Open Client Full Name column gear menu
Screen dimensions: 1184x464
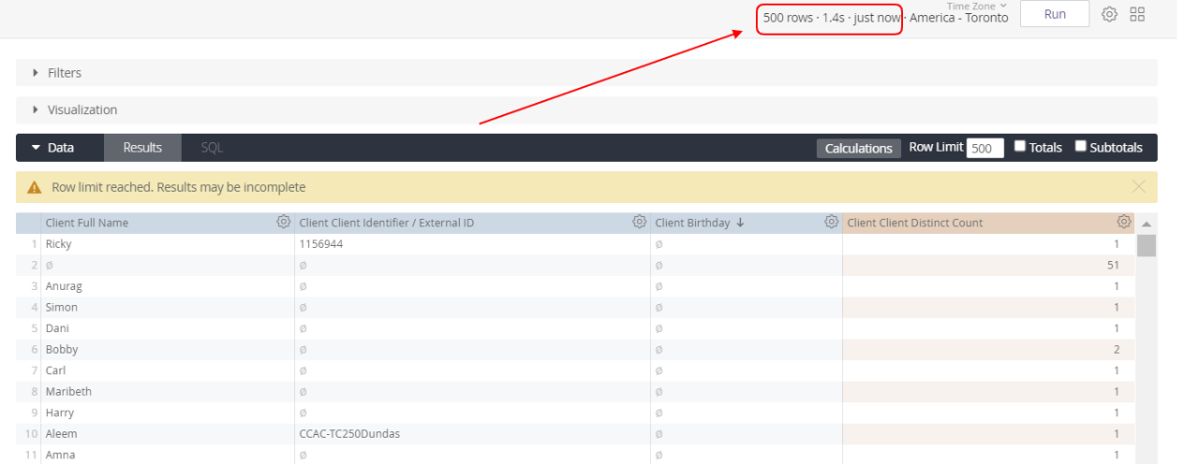click(x=283, y=223)
